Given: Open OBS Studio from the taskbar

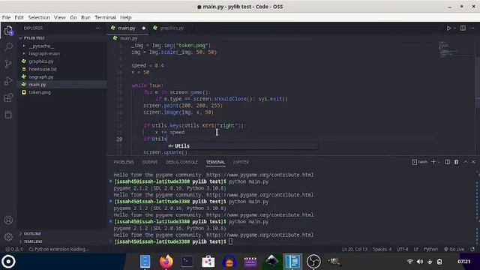Looking at the screenshot, I should [x=313, y=262].
